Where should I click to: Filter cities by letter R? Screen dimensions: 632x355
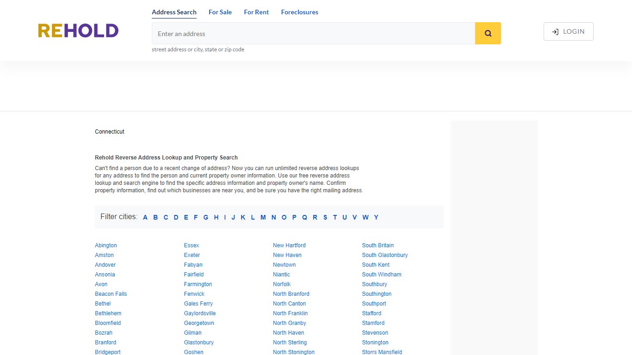tap(315, 217)
